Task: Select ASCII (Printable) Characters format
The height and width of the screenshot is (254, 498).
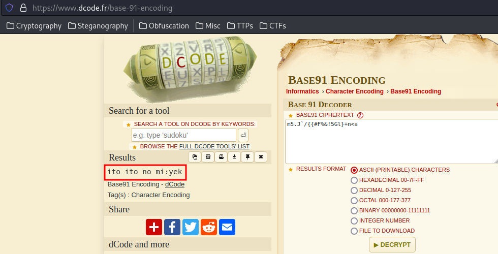Action: point(354,170)
